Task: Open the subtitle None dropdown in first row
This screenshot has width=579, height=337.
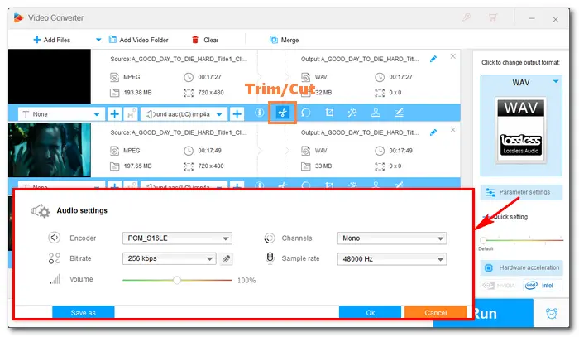Action: coord(61,114)
